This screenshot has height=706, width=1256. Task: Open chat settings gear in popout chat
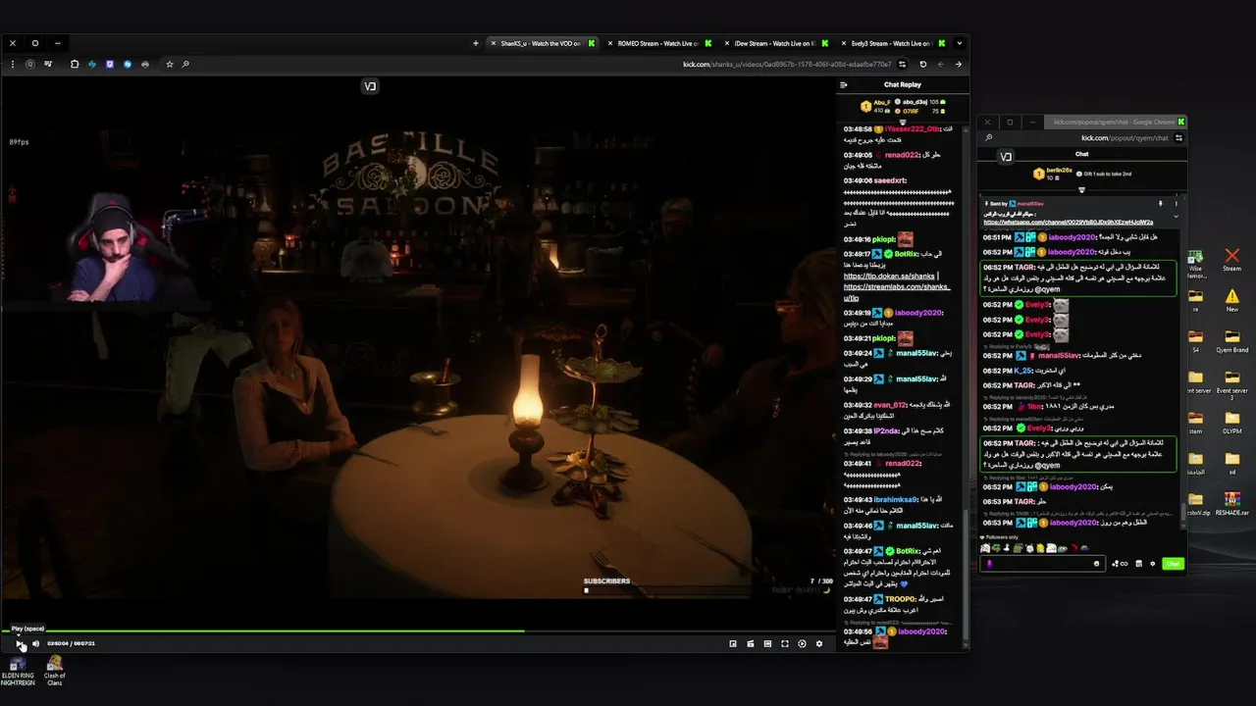tap(1152, 564)
